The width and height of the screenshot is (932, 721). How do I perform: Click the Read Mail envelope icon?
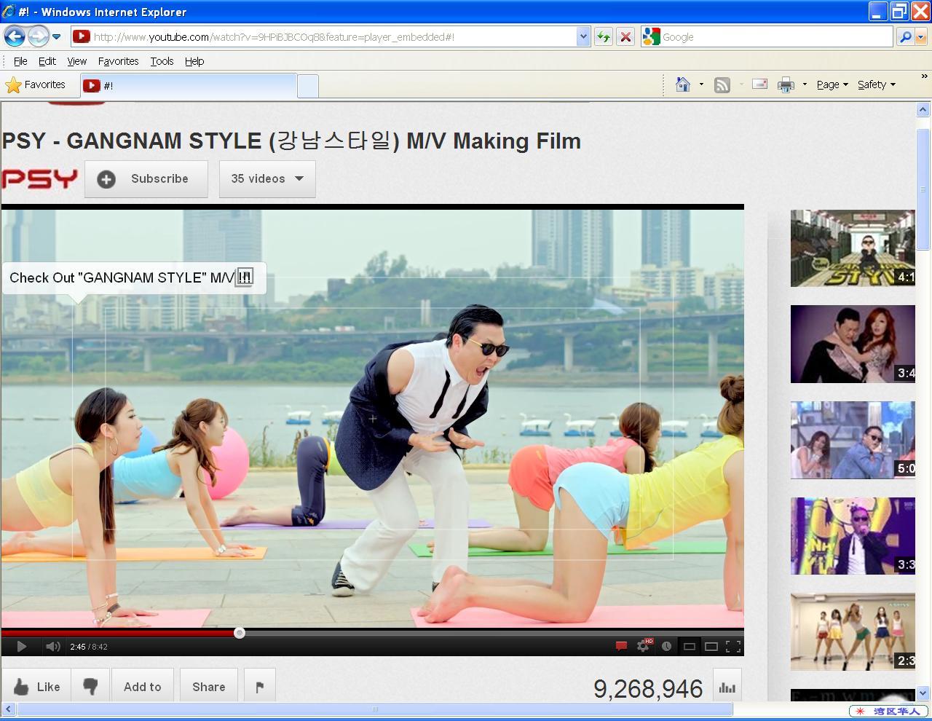pyautogui.click(x=759, y=84)
